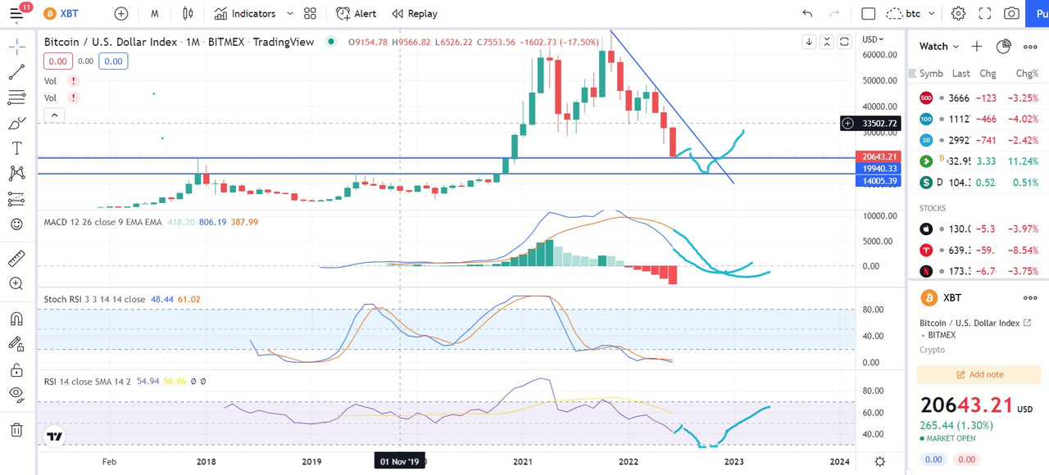Open the main hamburger menu

(x=16, y=13)
